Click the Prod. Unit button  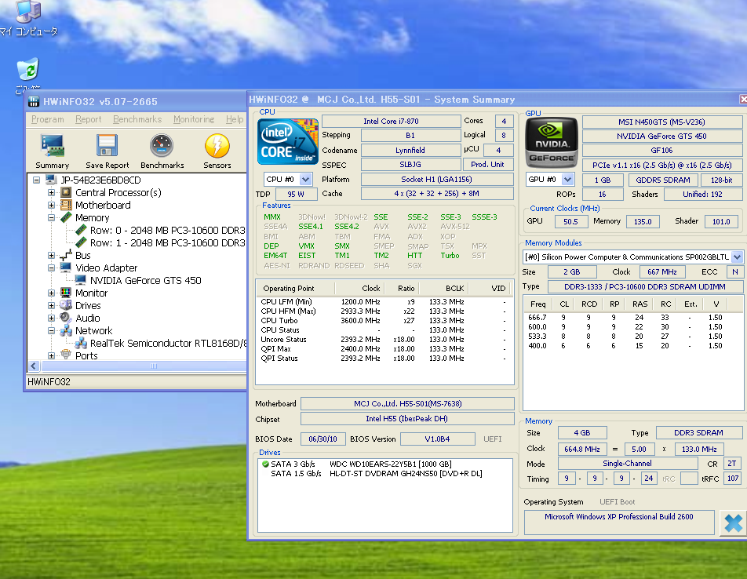click(x=487, y=164)
